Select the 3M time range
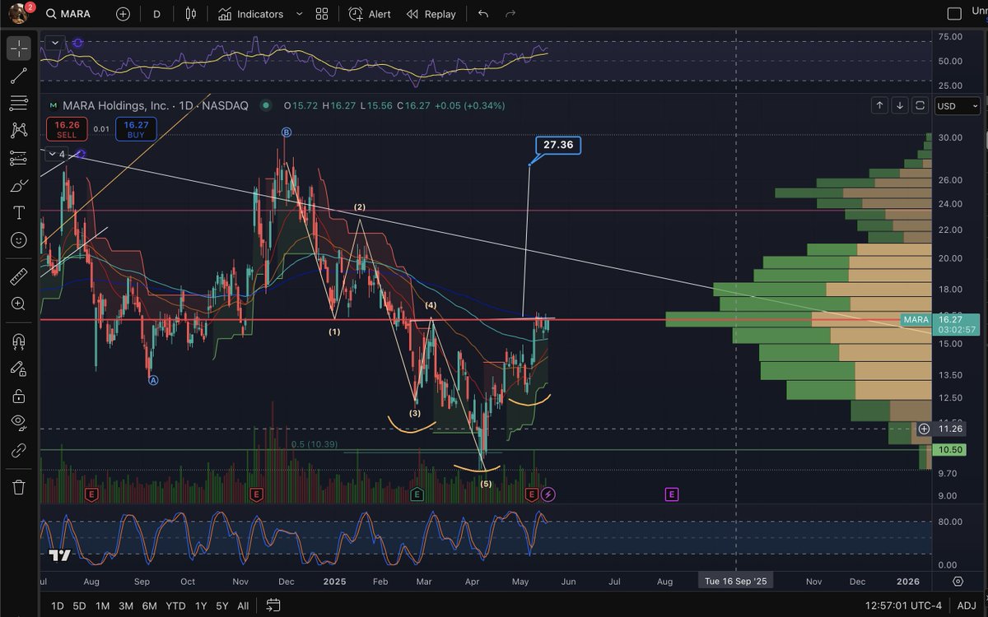This screenshot has width=988, height=617. pyautogui.click(x=126, y=606)
